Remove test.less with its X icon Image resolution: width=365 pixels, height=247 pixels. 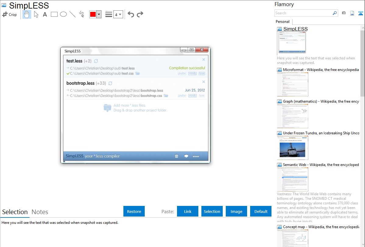click(x=204, y=60)
